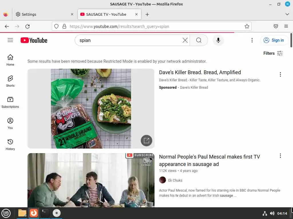The height and width of the screenshot is (219, 293).
Task: Click the Restricted Mode notice text
Action: 117,61
